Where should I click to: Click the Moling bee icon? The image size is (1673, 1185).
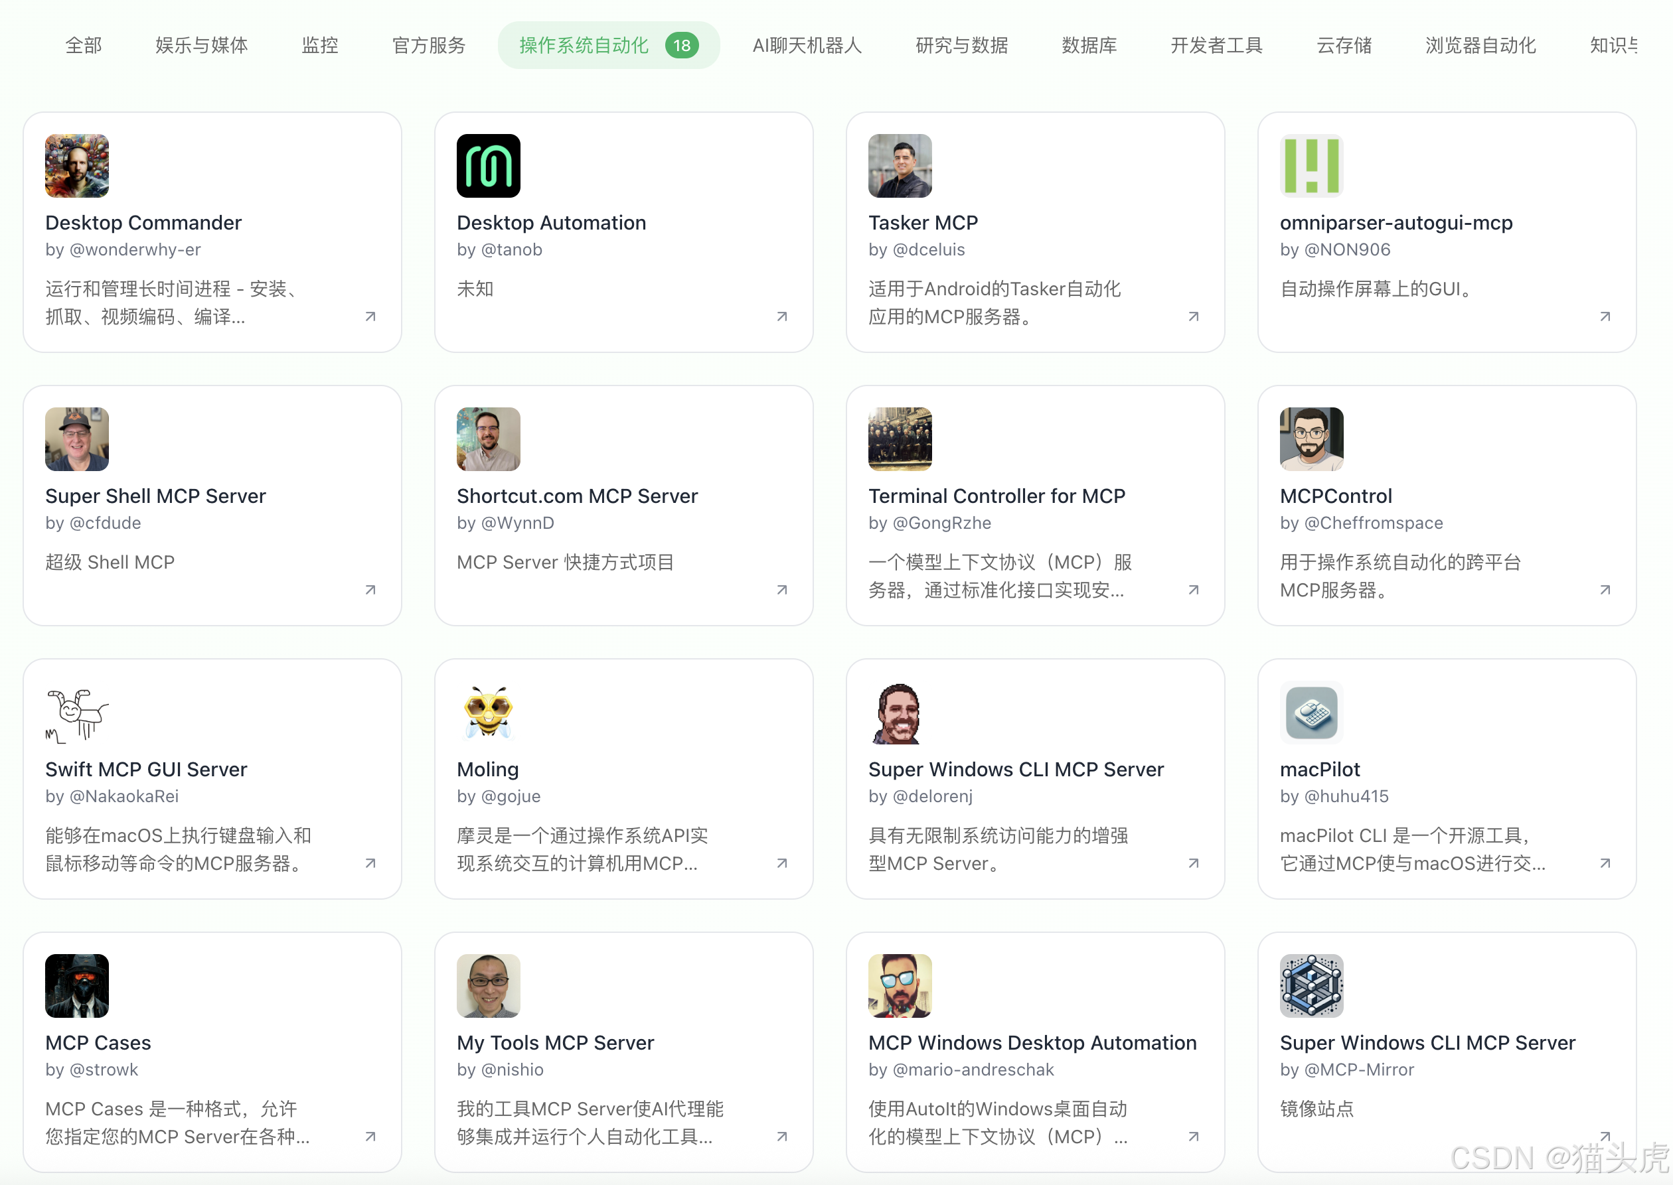pos(489,712)
